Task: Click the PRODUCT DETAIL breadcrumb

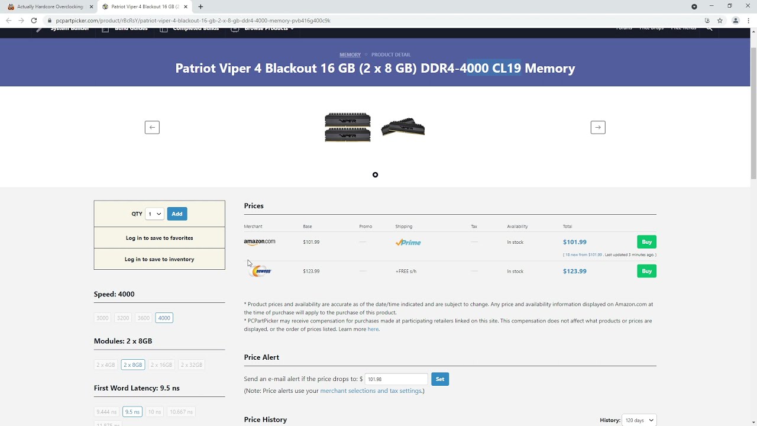Action: (x=391, y=54)
